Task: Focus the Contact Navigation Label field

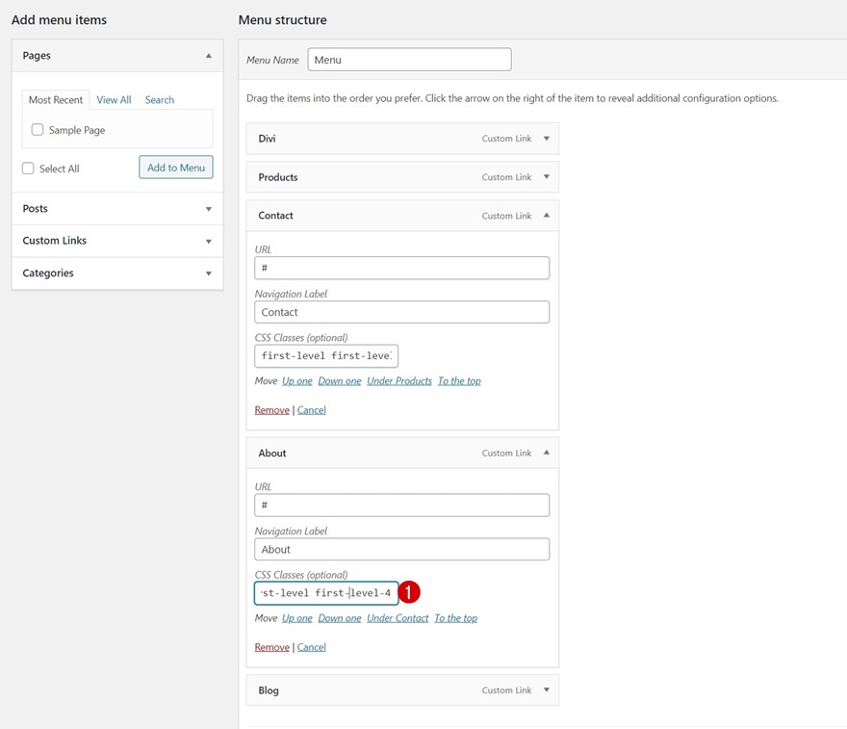Action: point(401,312)
